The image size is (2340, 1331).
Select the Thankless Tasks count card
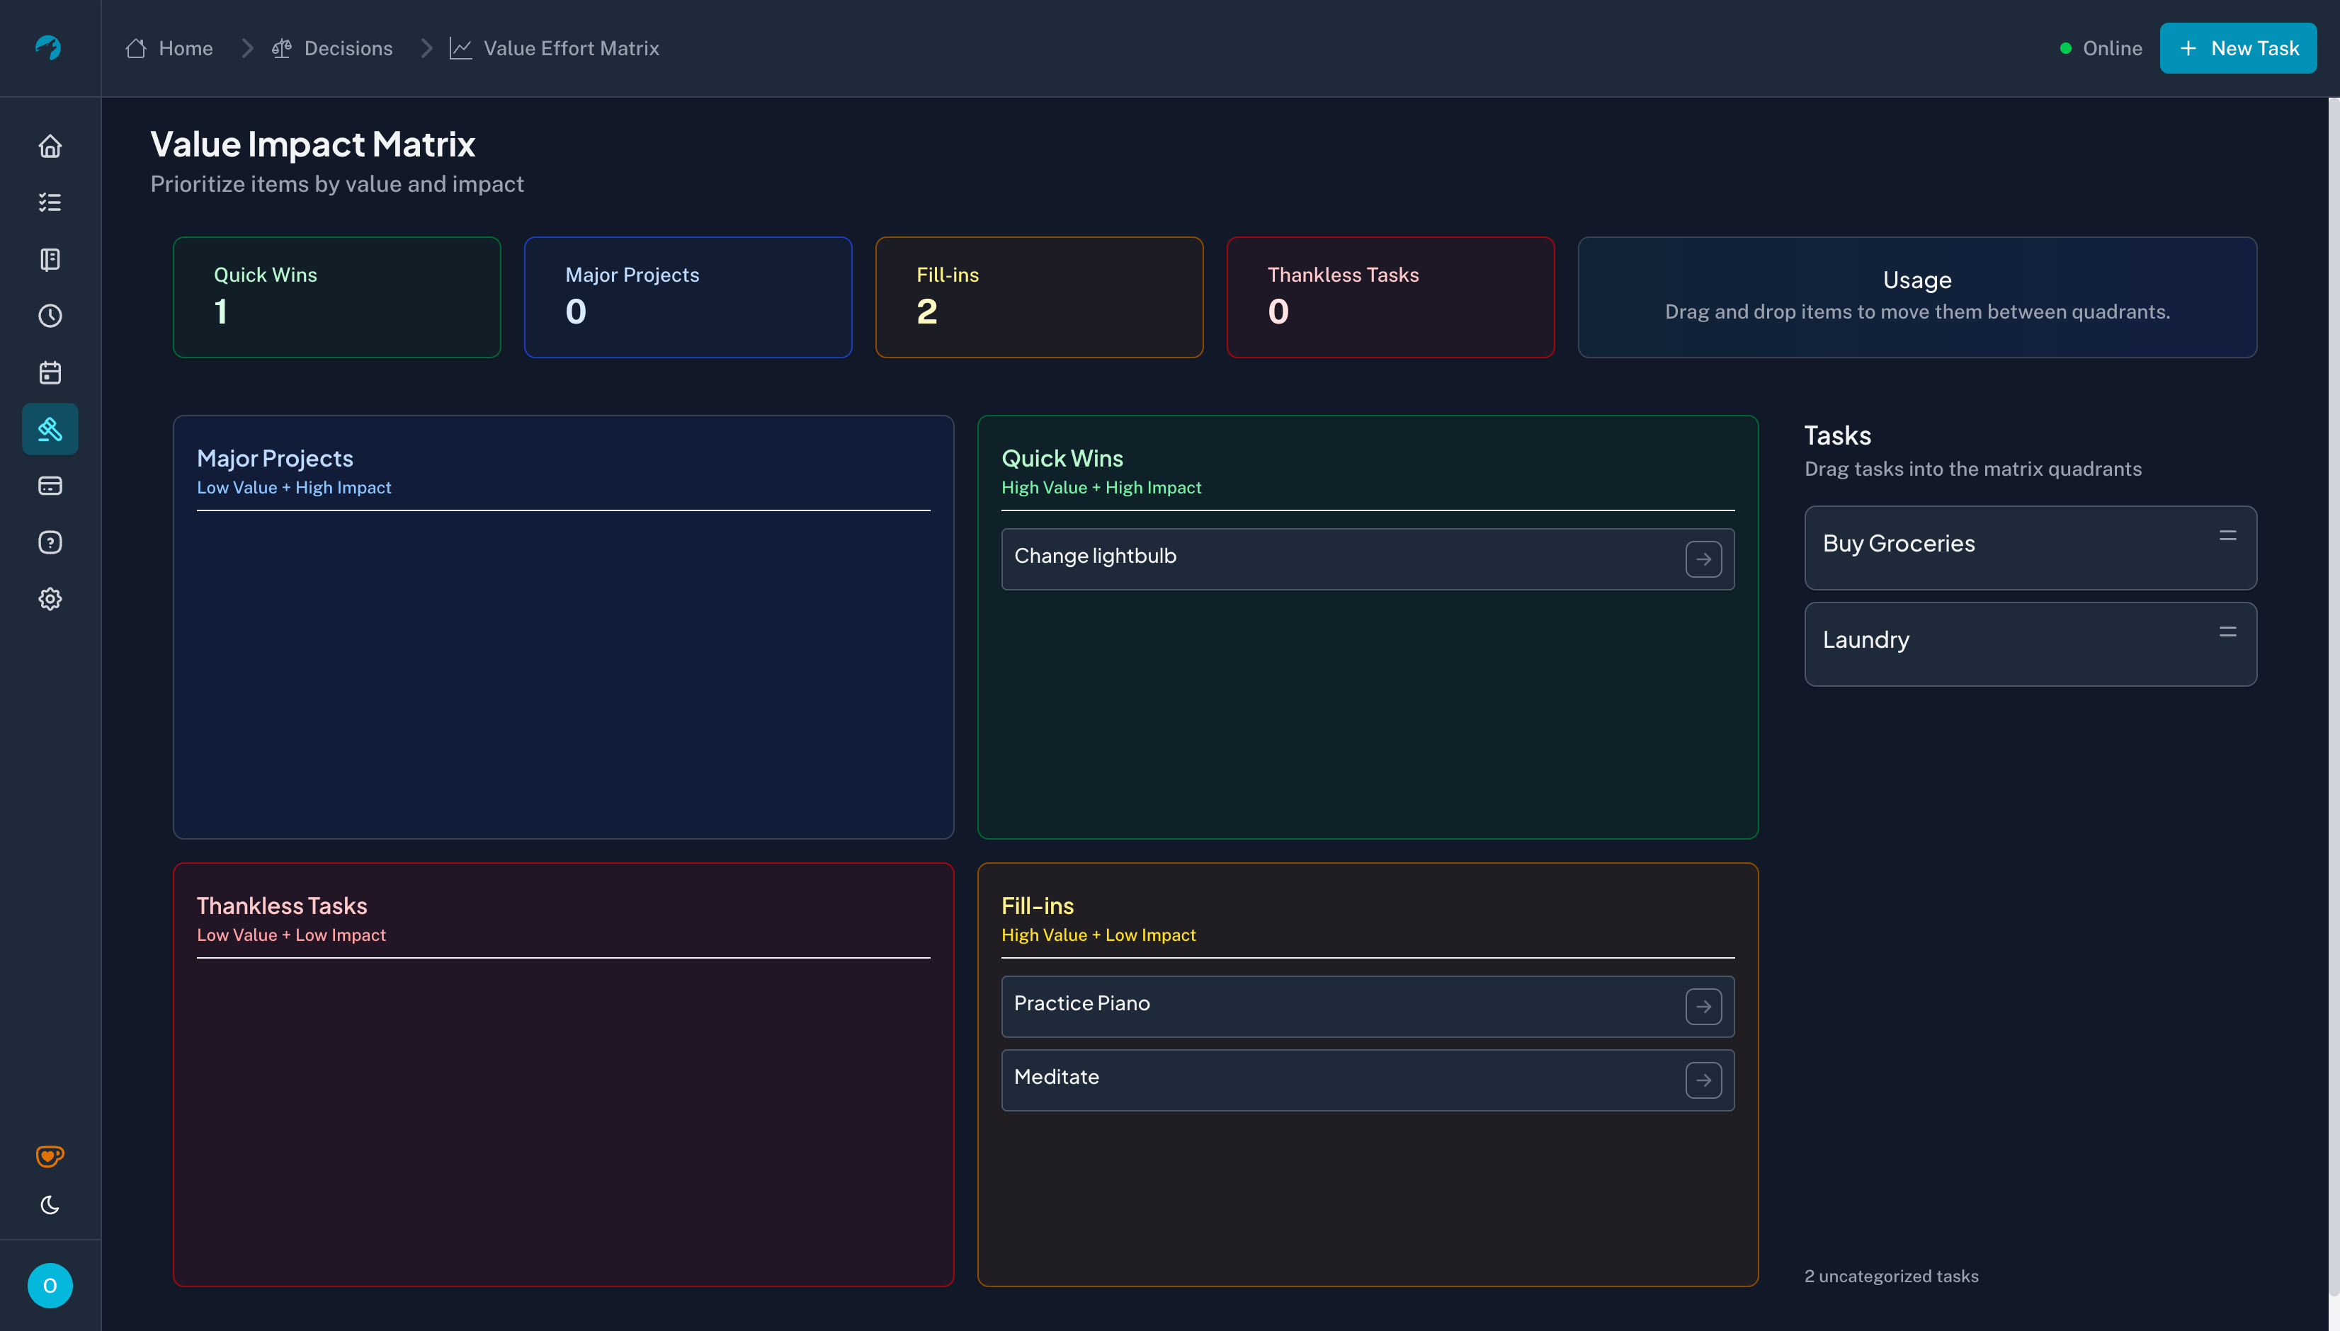(x=1390, y=297)
